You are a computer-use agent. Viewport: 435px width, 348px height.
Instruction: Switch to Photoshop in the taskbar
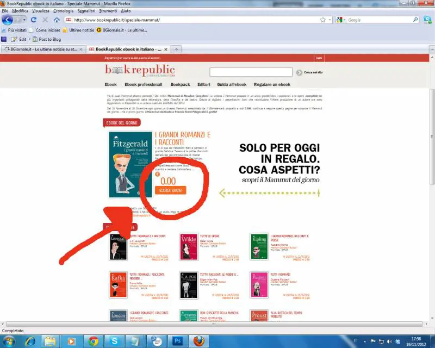coord(178,341)
